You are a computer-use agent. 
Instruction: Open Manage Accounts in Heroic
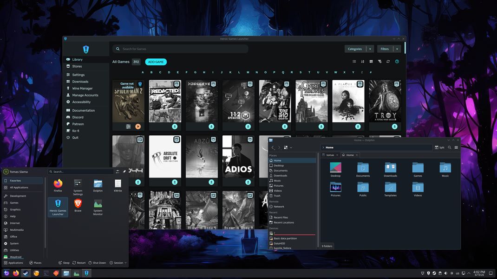[86, 95]
